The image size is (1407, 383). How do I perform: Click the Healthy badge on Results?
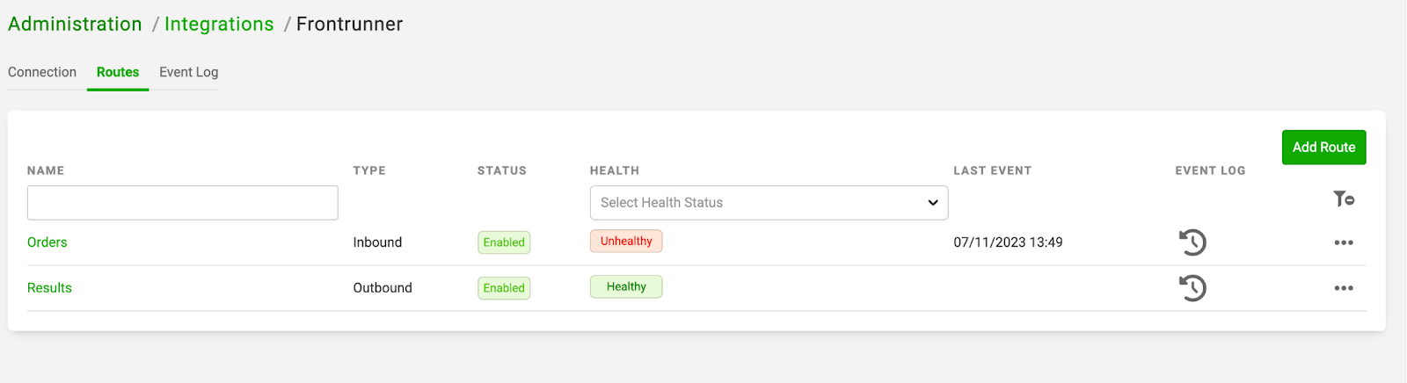pyautogui.click(x=626, y=287)
